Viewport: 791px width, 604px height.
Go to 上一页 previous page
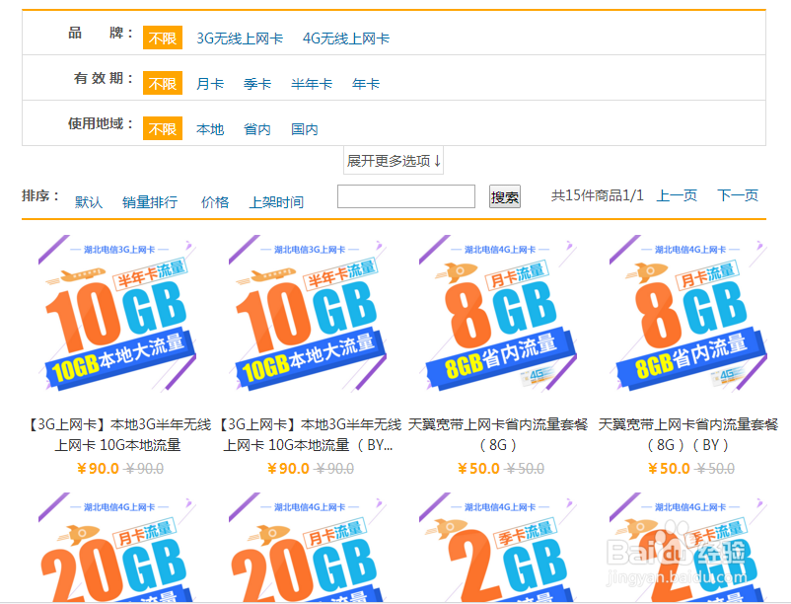[677, 195]
